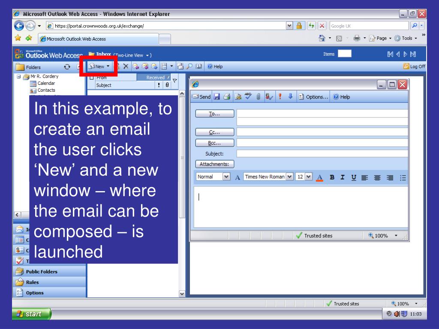This screenshot has height=329, width=439.
Task: Click the browser address bar
Action: click(x=167, y=26)
